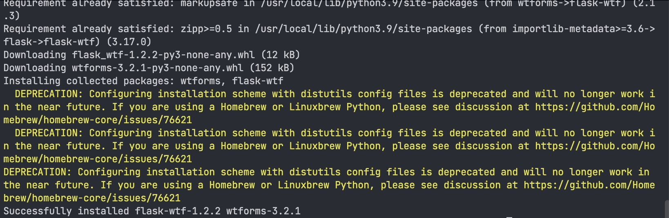Click the 'importlib-metadata>=3.6' text

578,29
